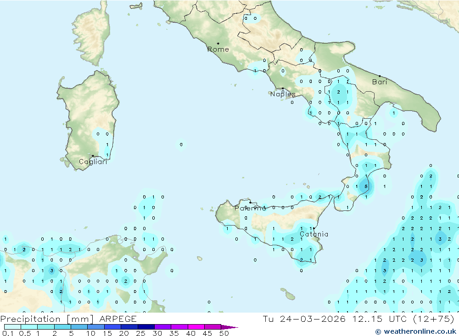
Task: Select the 5–10 mm legend color swatch
Action: (x=79, y=327)
